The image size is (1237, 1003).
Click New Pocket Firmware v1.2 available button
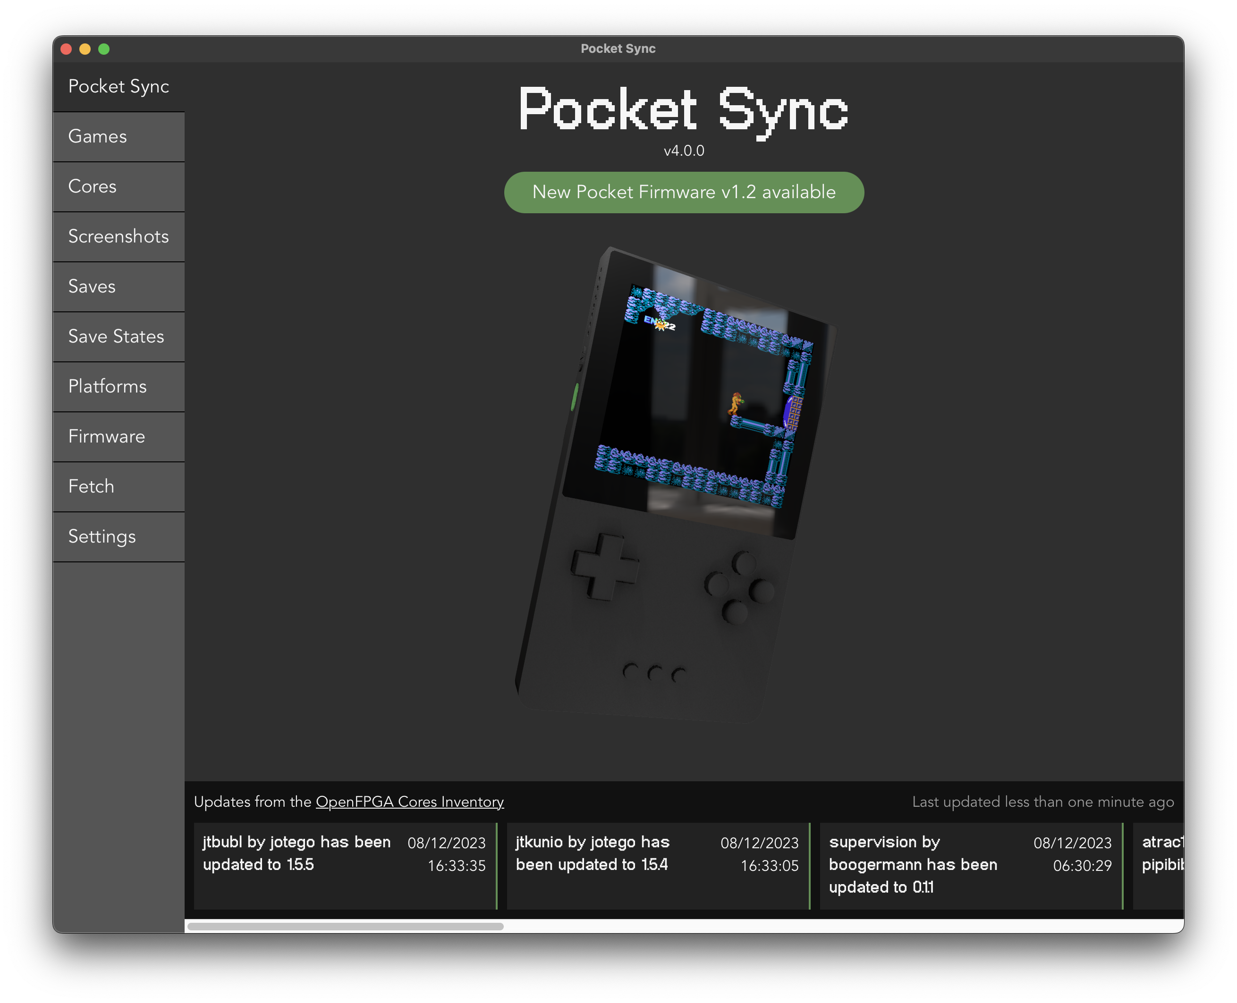click(x=684, y=192)
